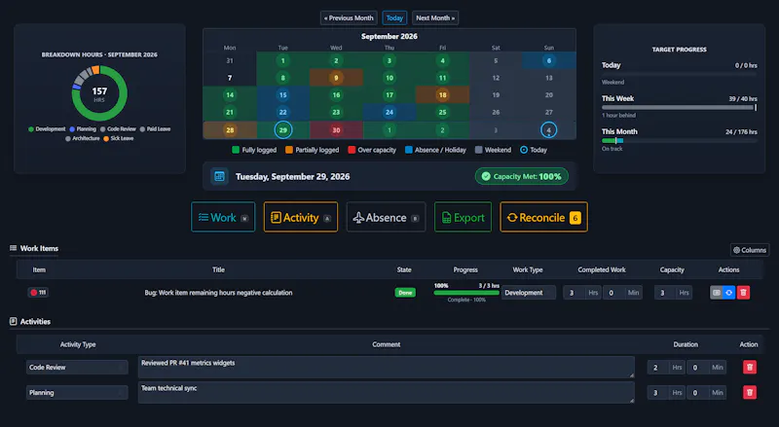Viewport: 779px width, 427px height.
Task: Select partially logged day 9
Action: pos(336,78)
